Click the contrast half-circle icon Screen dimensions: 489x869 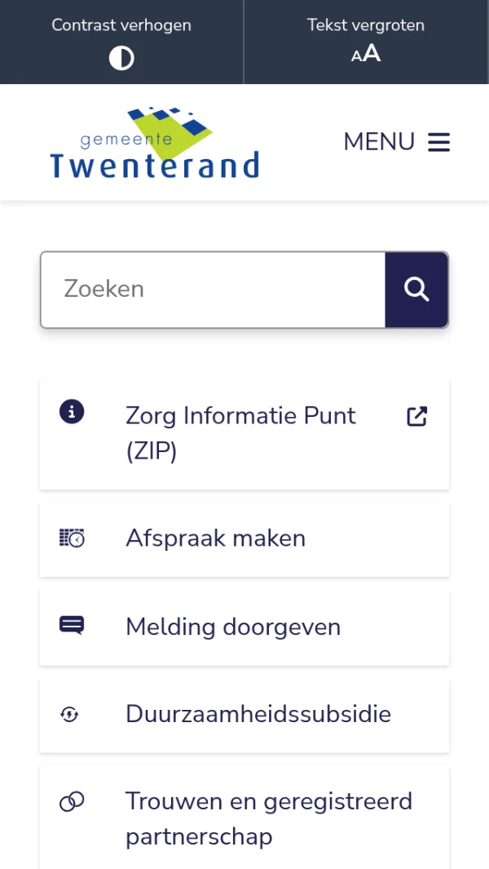121,59
